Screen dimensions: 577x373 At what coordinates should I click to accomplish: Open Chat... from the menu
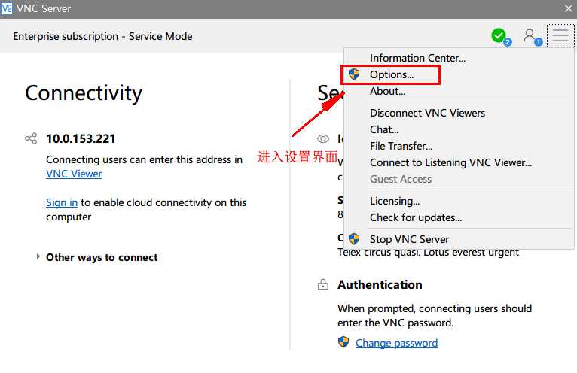(x=459, y=129)
